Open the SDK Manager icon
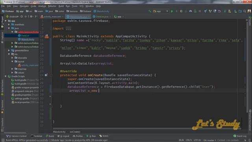 240,11
